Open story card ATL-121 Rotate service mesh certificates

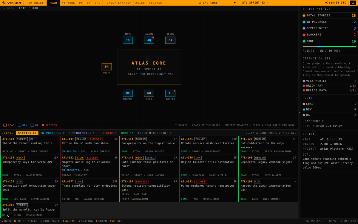click(209, 145)
